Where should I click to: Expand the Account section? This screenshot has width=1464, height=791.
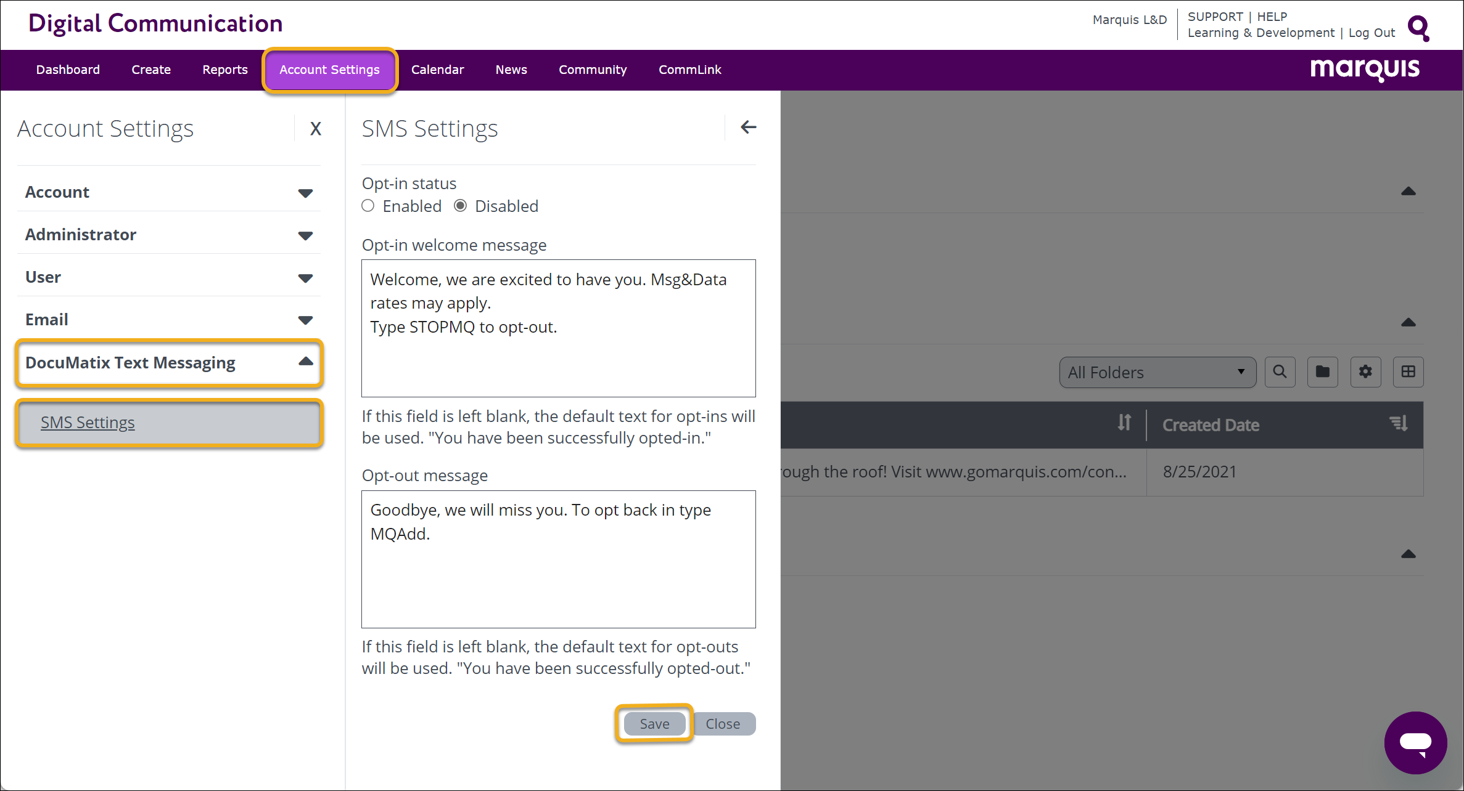pyautogui.click(x=169, y=192)
